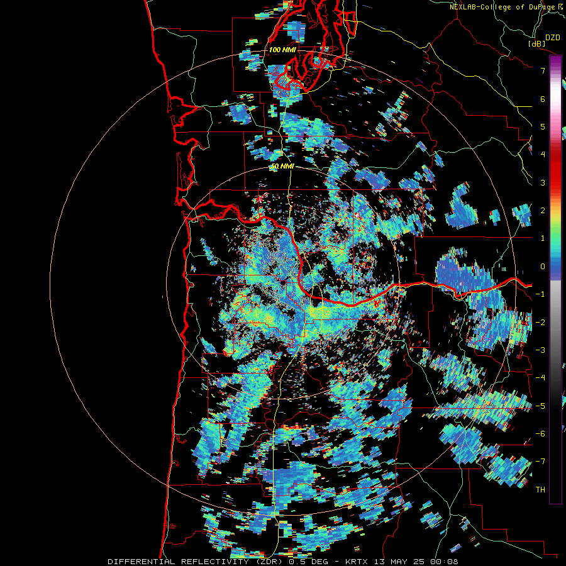Click the 50 NMI range ring label
Viewport: 566px width, 566px height.
pos(282,167)
